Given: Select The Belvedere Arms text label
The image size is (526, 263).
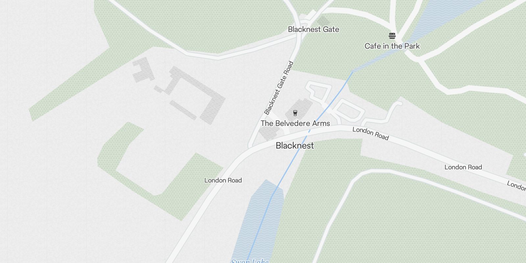Looking at the screenshot, I should pos(295,123).
